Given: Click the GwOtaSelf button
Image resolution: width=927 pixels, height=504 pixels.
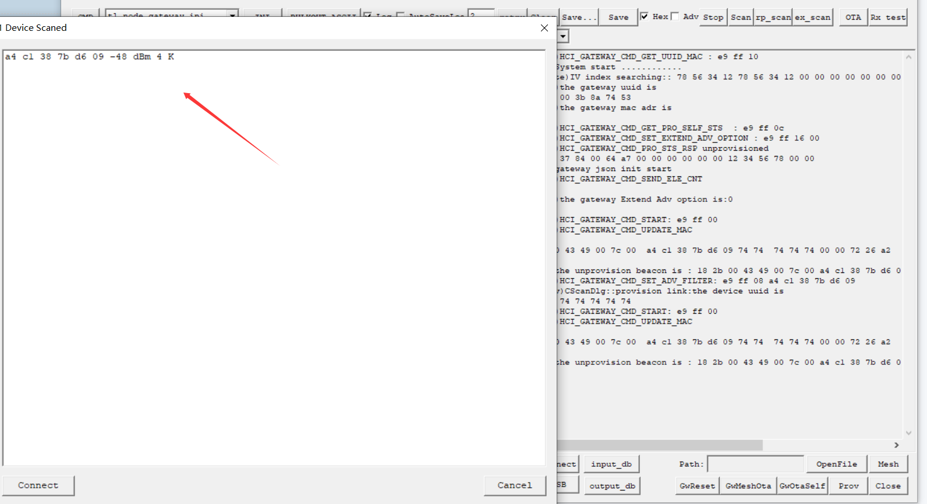Looking at the screenshot, I should pyautogui.click(x=802, y=486).
